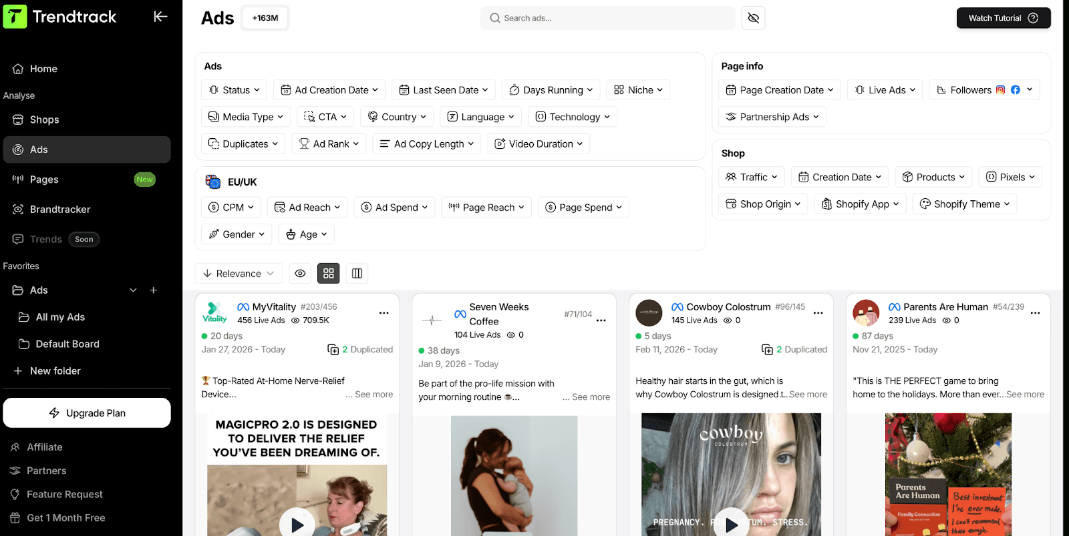
Task: Open the Seven Weeks Coffee card three-dot menu
Action: [601, 320]
